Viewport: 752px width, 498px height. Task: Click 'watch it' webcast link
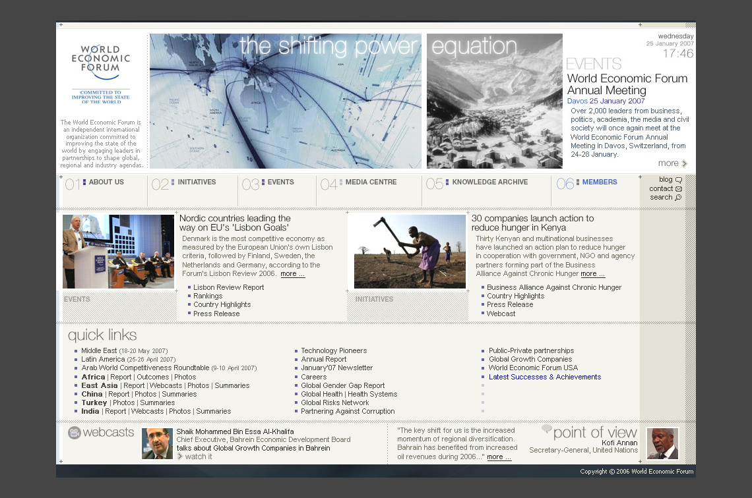(199, 456)
